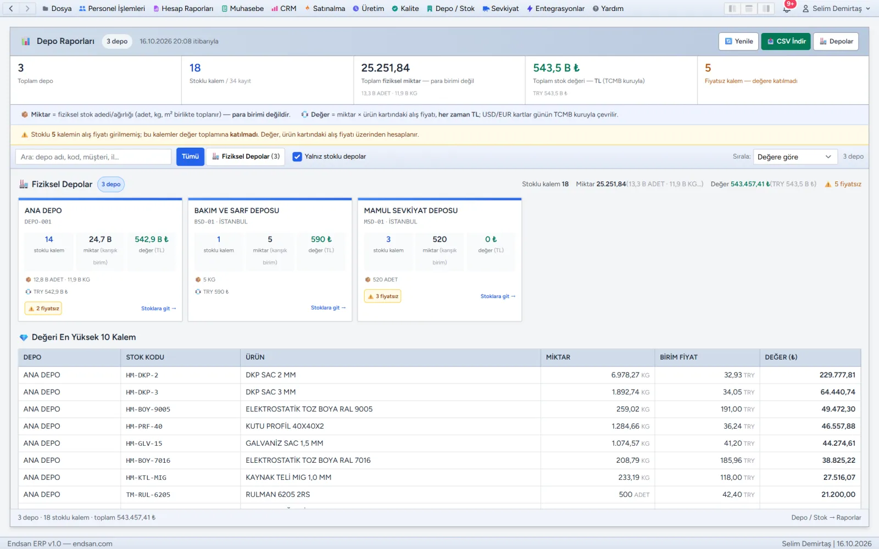Download report with CSV İndir button
The width and height of the screenshot is (879, 549).
tap(786, 42)
